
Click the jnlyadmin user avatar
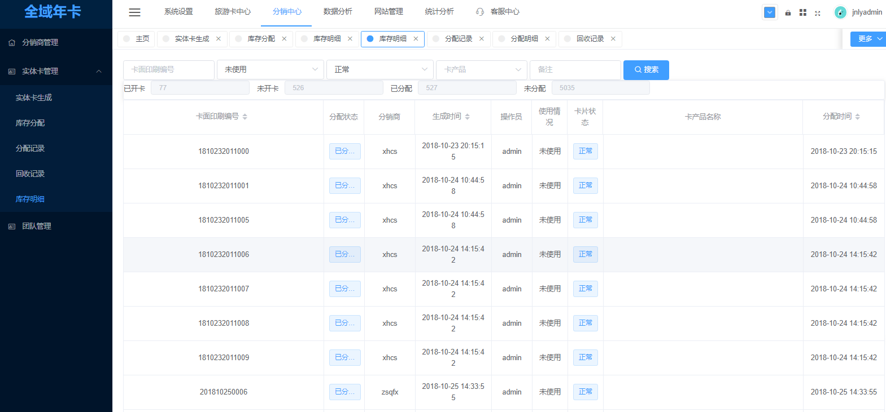[840, 12]
